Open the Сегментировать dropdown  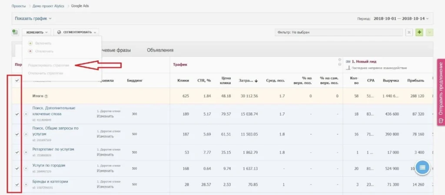click(x=76, y=32)
